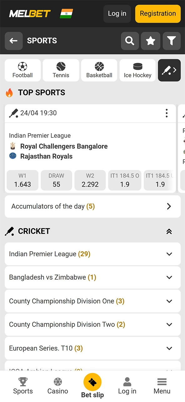Image resolution: width=185 pixels, height=402 pixels.
Task: Open the three-dot menu on the IPL match card
Action: (x=167, y=113)
